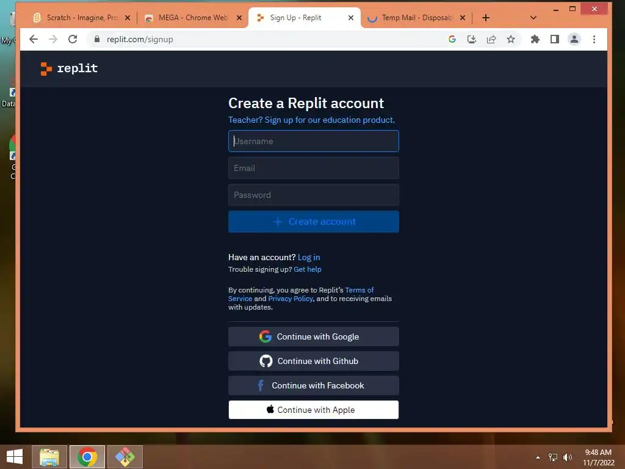The width and height of the screenshot is (625, 469).
Task: Click the Chrome taskbar icon
Action: [87, 457]
